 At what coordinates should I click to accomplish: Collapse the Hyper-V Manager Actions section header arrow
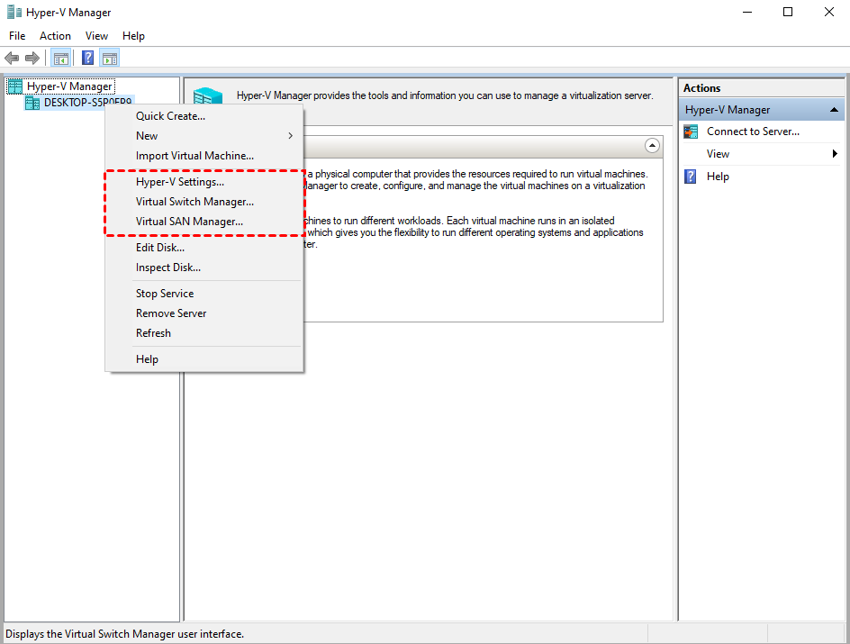click(x=835, y=110)
